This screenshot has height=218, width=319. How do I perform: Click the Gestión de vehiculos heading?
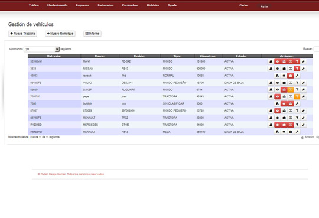coord(31,24)
